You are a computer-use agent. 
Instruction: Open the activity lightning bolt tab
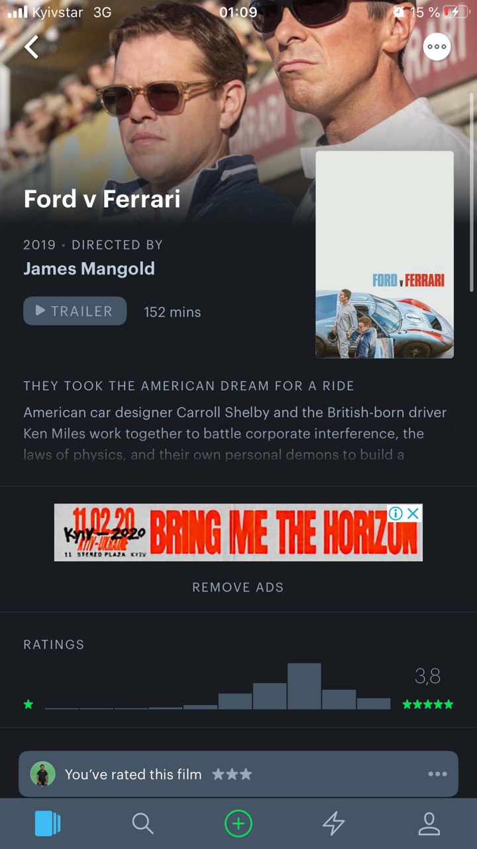333,824
